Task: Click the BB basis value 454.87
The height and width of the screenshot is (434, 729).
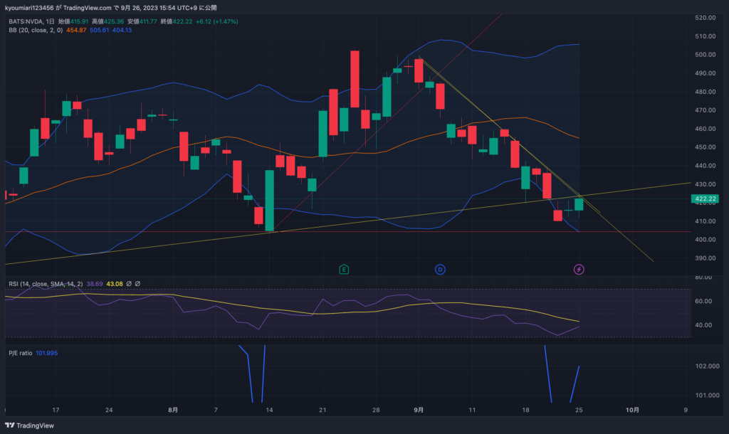Action: point(76,30)
